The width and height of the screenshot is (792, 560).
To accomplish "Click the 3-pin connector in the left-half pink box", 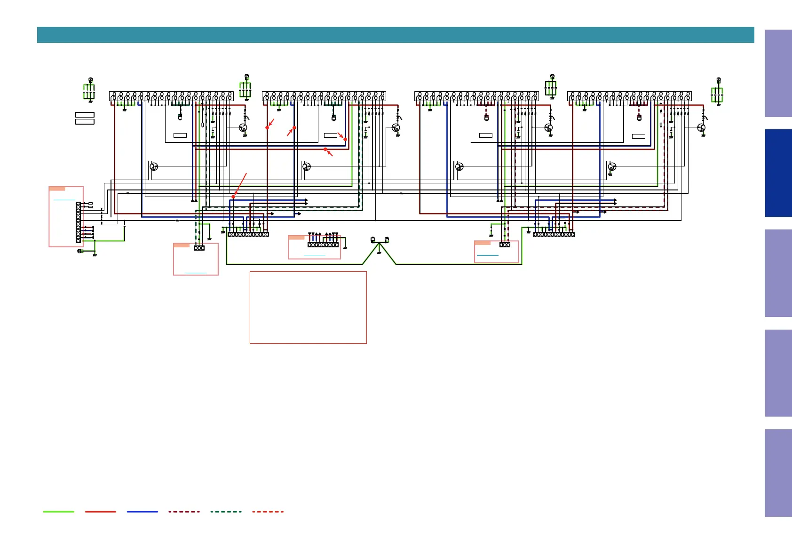I will [x=199, y=248].
